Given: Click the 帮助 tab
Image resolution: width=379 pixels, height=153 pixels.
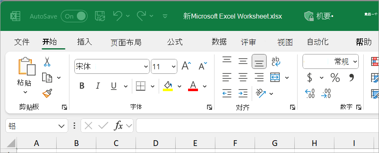Looking at the screenshot, I should click(364, 42).
